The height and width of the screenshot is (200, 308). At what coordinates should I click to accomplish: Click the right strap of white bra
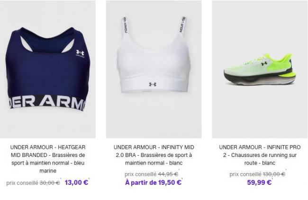[x=182, y=26]
